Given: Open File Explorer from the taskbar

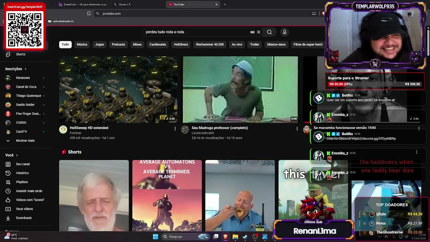Looking at the screenshot, I should (235, 237).
